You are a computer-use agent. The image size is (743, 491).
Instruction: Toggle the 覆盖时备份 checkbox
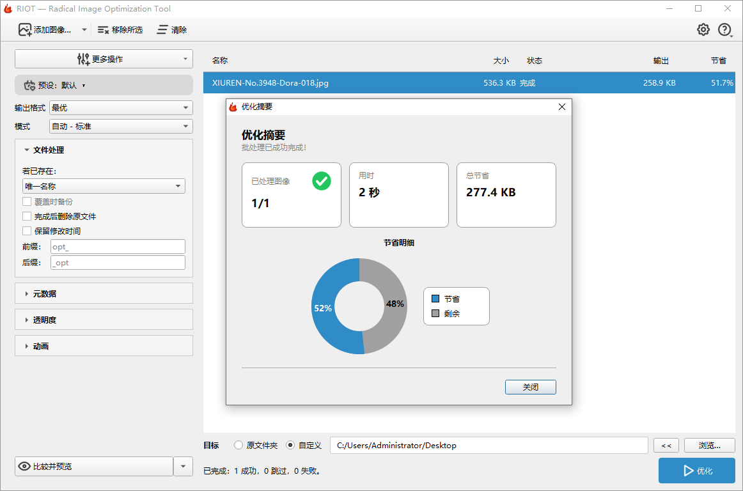click(27, 201)
